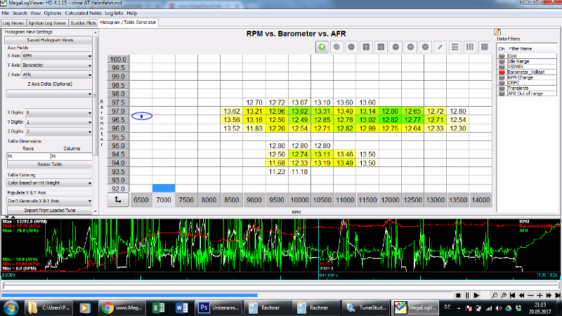Enable the Cold data filter

(x=502, y=55)
